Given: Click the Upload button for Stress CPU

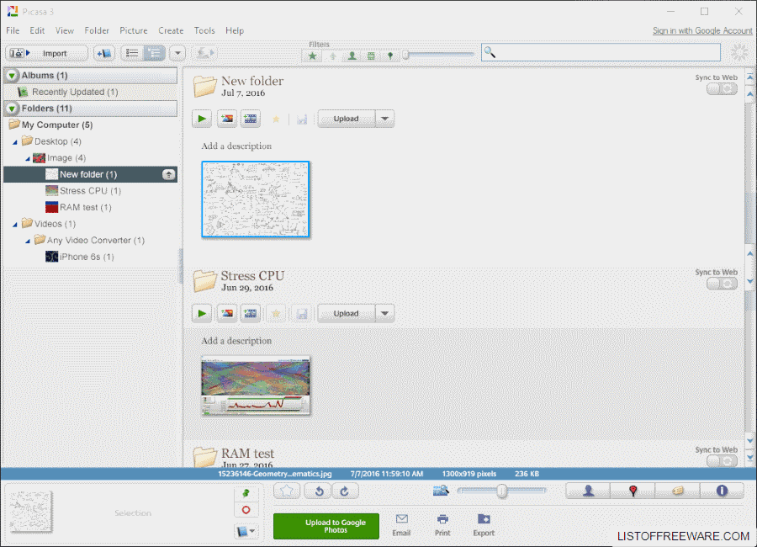Looking at the screenshot, I should click(347, 313).
